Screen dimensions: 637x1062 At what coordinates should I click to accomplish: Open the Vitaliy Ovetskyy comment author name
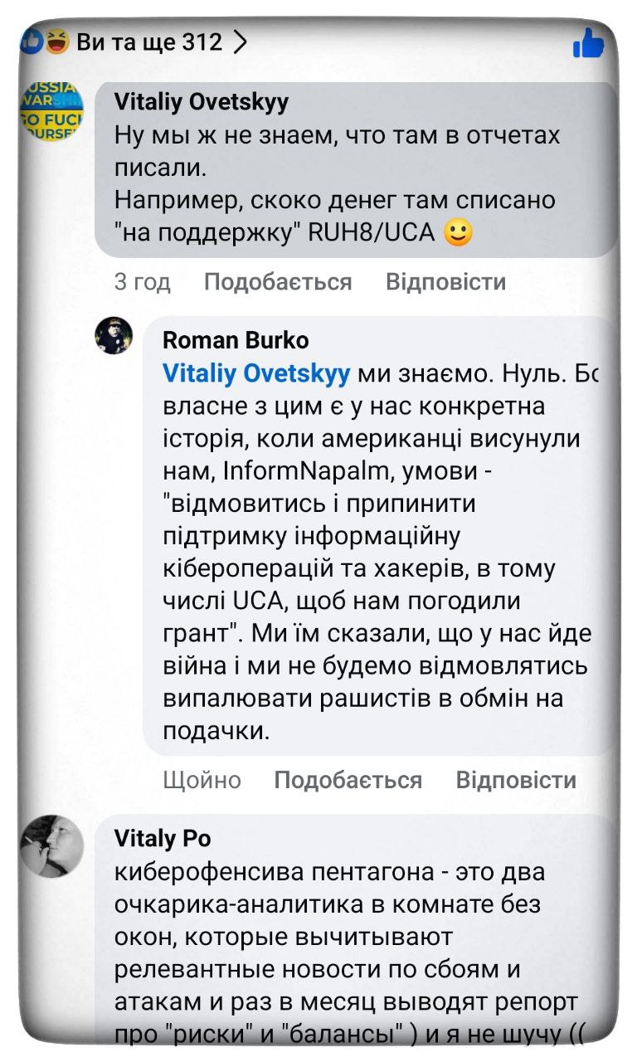[202, 101]
